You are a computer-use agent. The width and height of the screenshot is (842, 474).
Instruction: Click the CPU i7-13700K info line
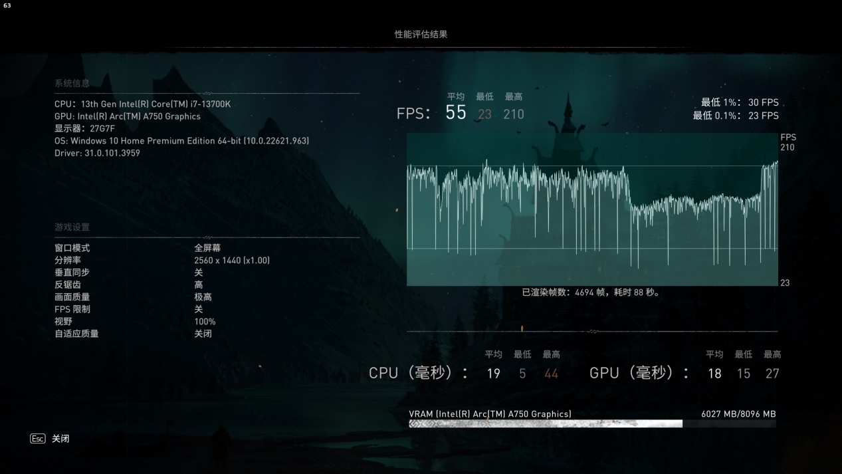click(143, 104)
